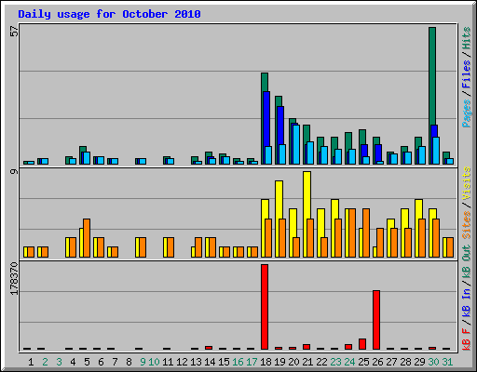
Task: Click day 30 on the x-axis
Action: click(x=433, y=362)
